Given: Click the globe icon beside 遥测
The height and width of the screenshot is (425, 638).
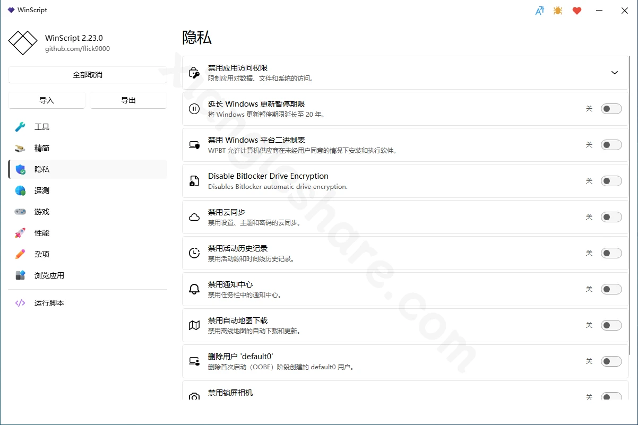Looking at the screenshot, I should [x=20, y=190].
